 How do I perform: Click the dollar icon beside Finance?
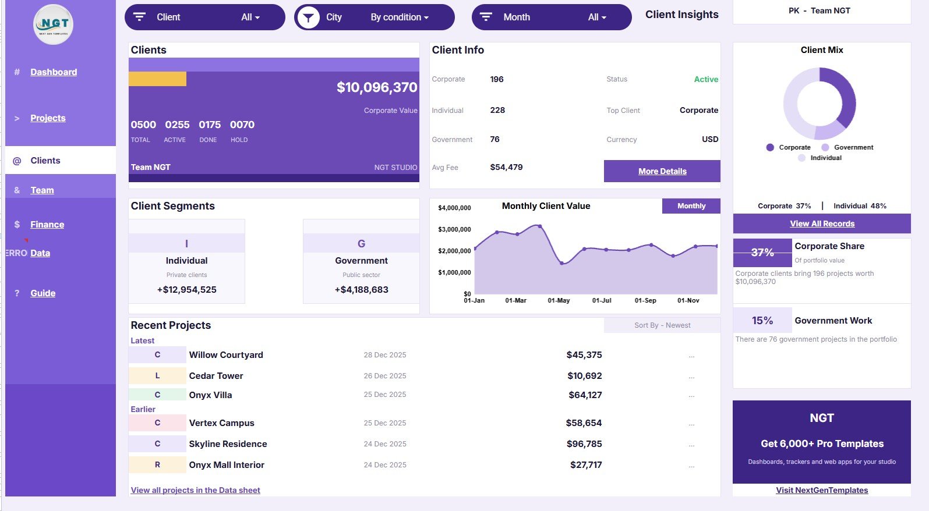[17, 225]
